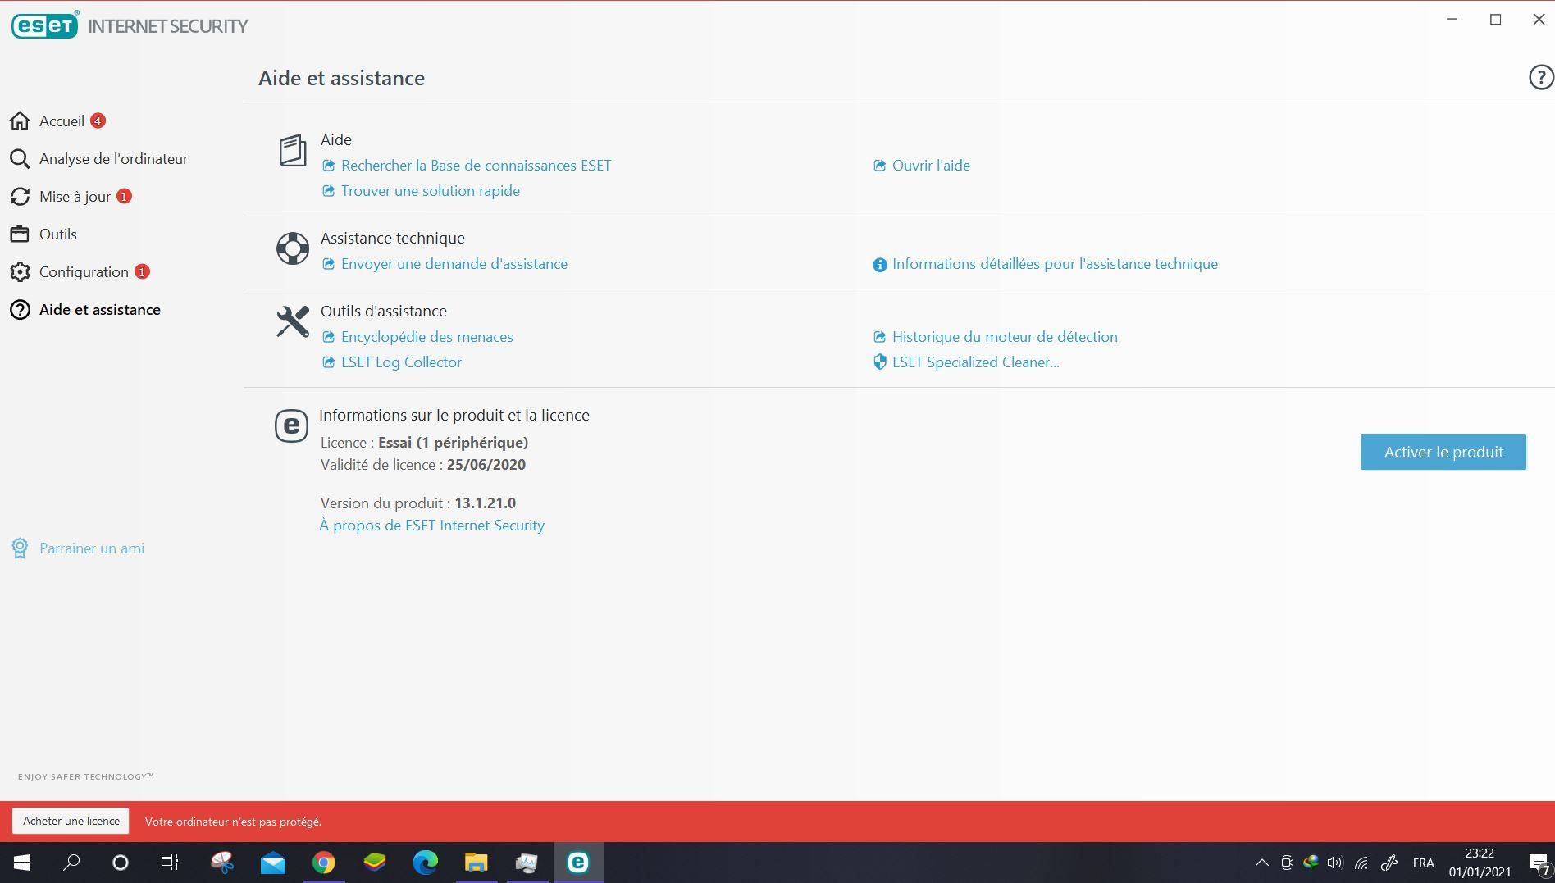
Task: Click the lifebuoy icon for Assistance technique
Action: [293, 248]
